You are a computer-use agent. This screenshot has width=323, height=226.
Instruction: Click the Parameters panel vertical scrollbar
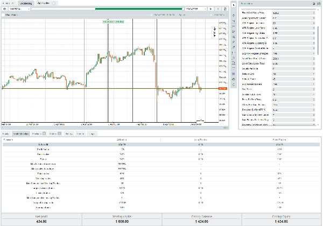pos(318,40)
